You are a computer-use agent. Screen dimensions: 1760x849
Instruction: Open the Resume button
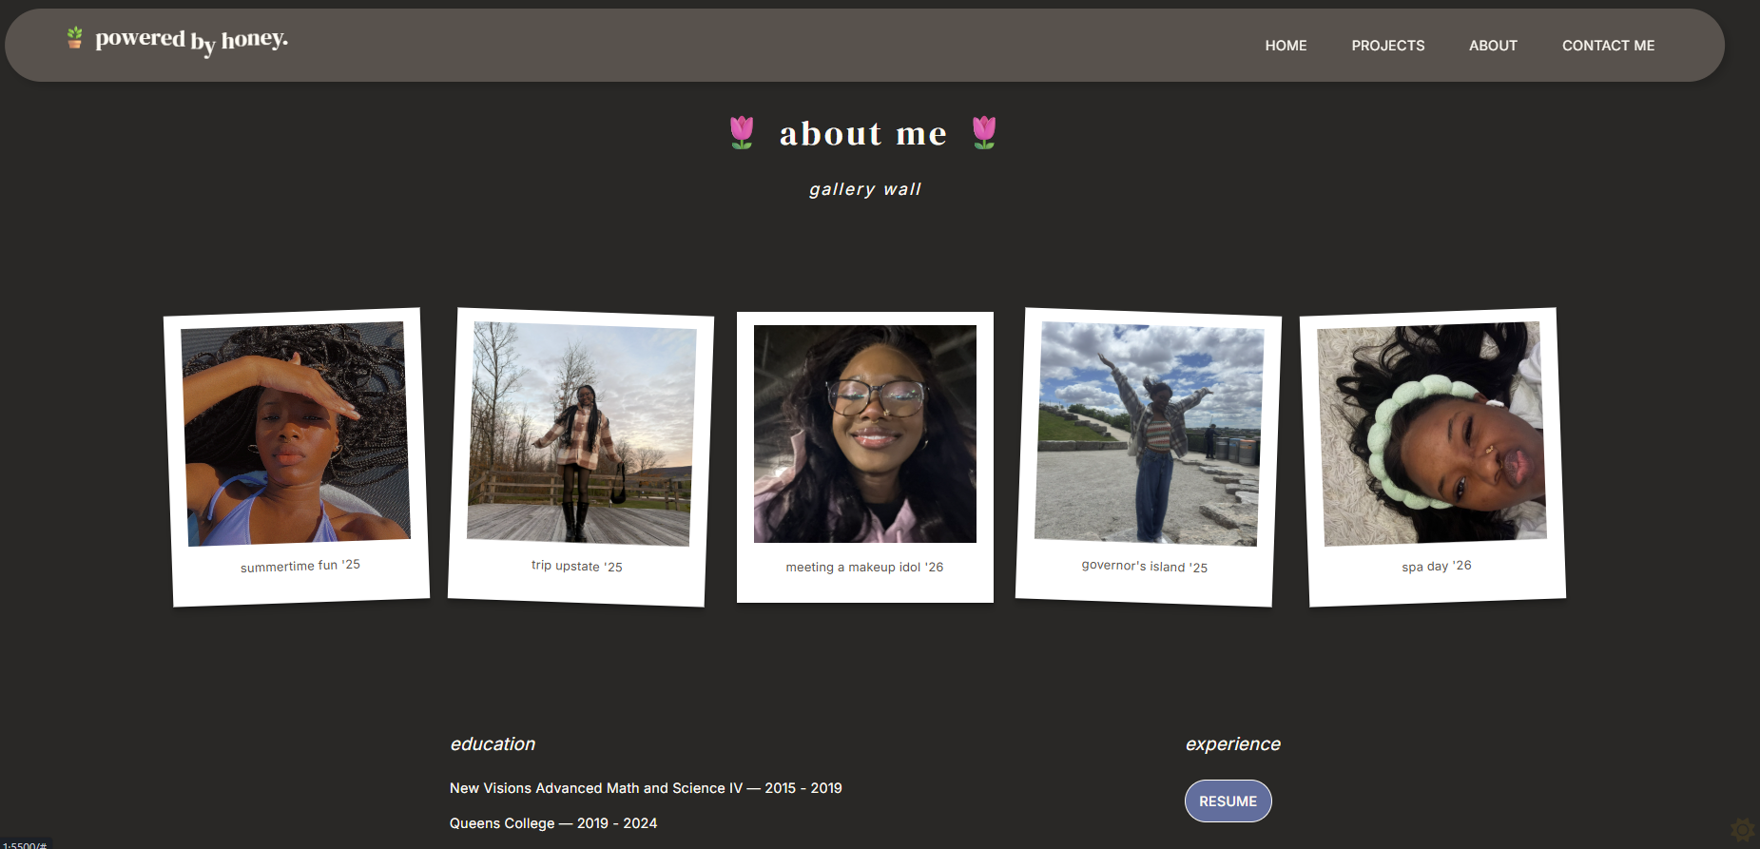click(x=1228, y=801)
